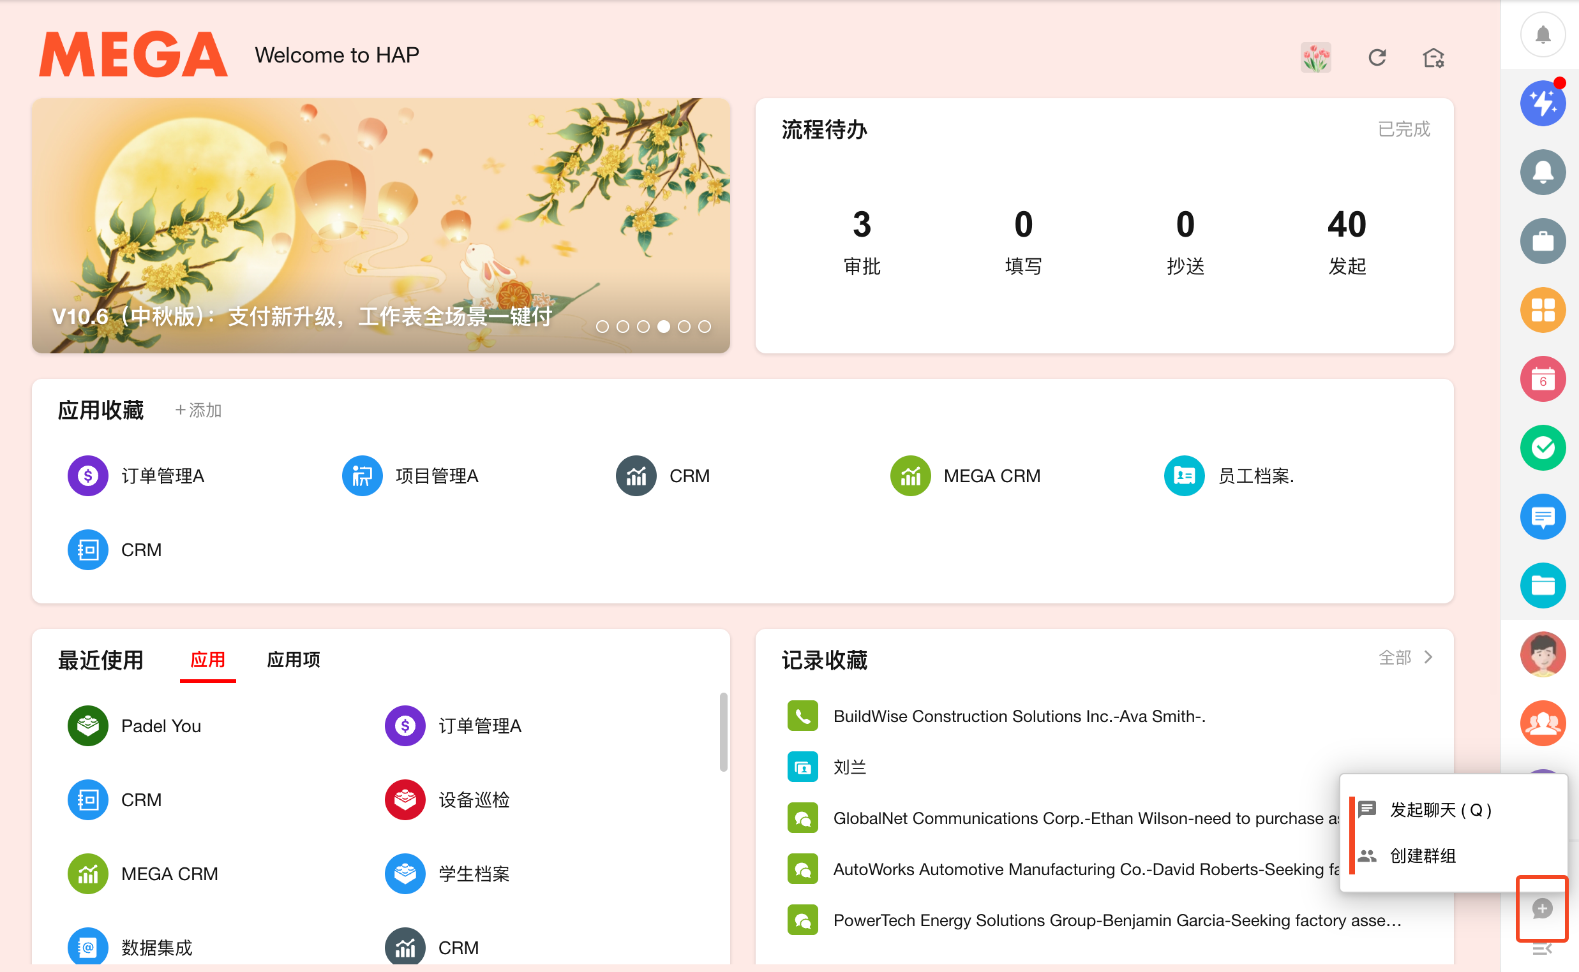Open the briefcase icon in sidebar

(x=1543, y=241)
